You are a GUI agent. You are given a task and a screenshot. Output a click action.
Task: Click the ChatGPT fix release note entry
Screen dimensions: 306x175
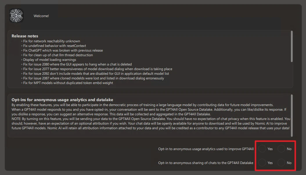(x=63, y=50)
